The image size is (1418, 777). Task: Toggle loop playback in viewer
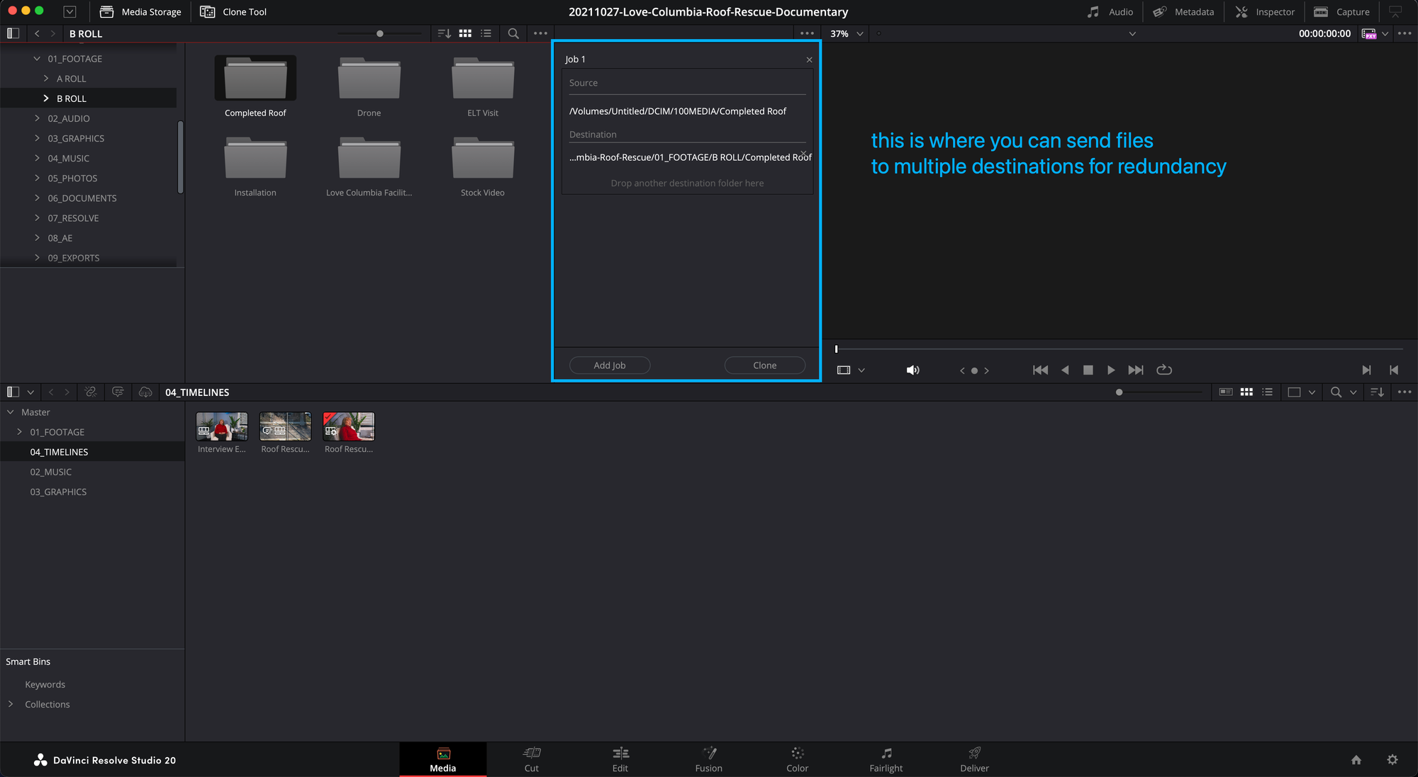[x=1163, y=370]
